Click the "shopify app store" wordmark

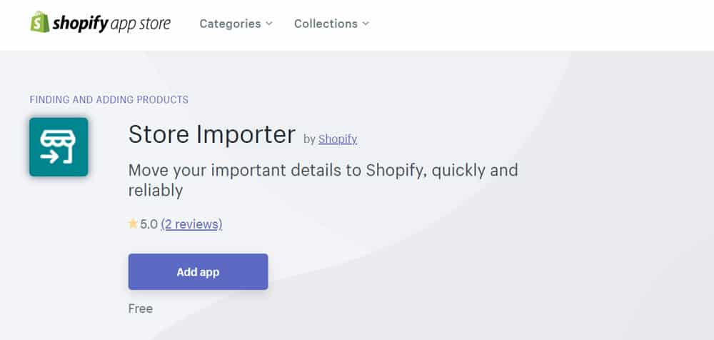(x=111, y=24)
